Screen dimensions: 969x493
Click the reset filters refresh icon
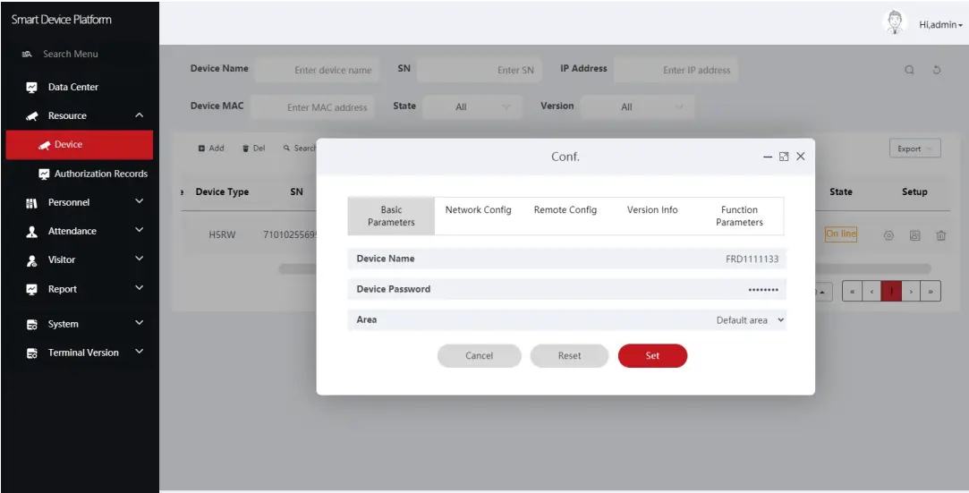(937, 70)
